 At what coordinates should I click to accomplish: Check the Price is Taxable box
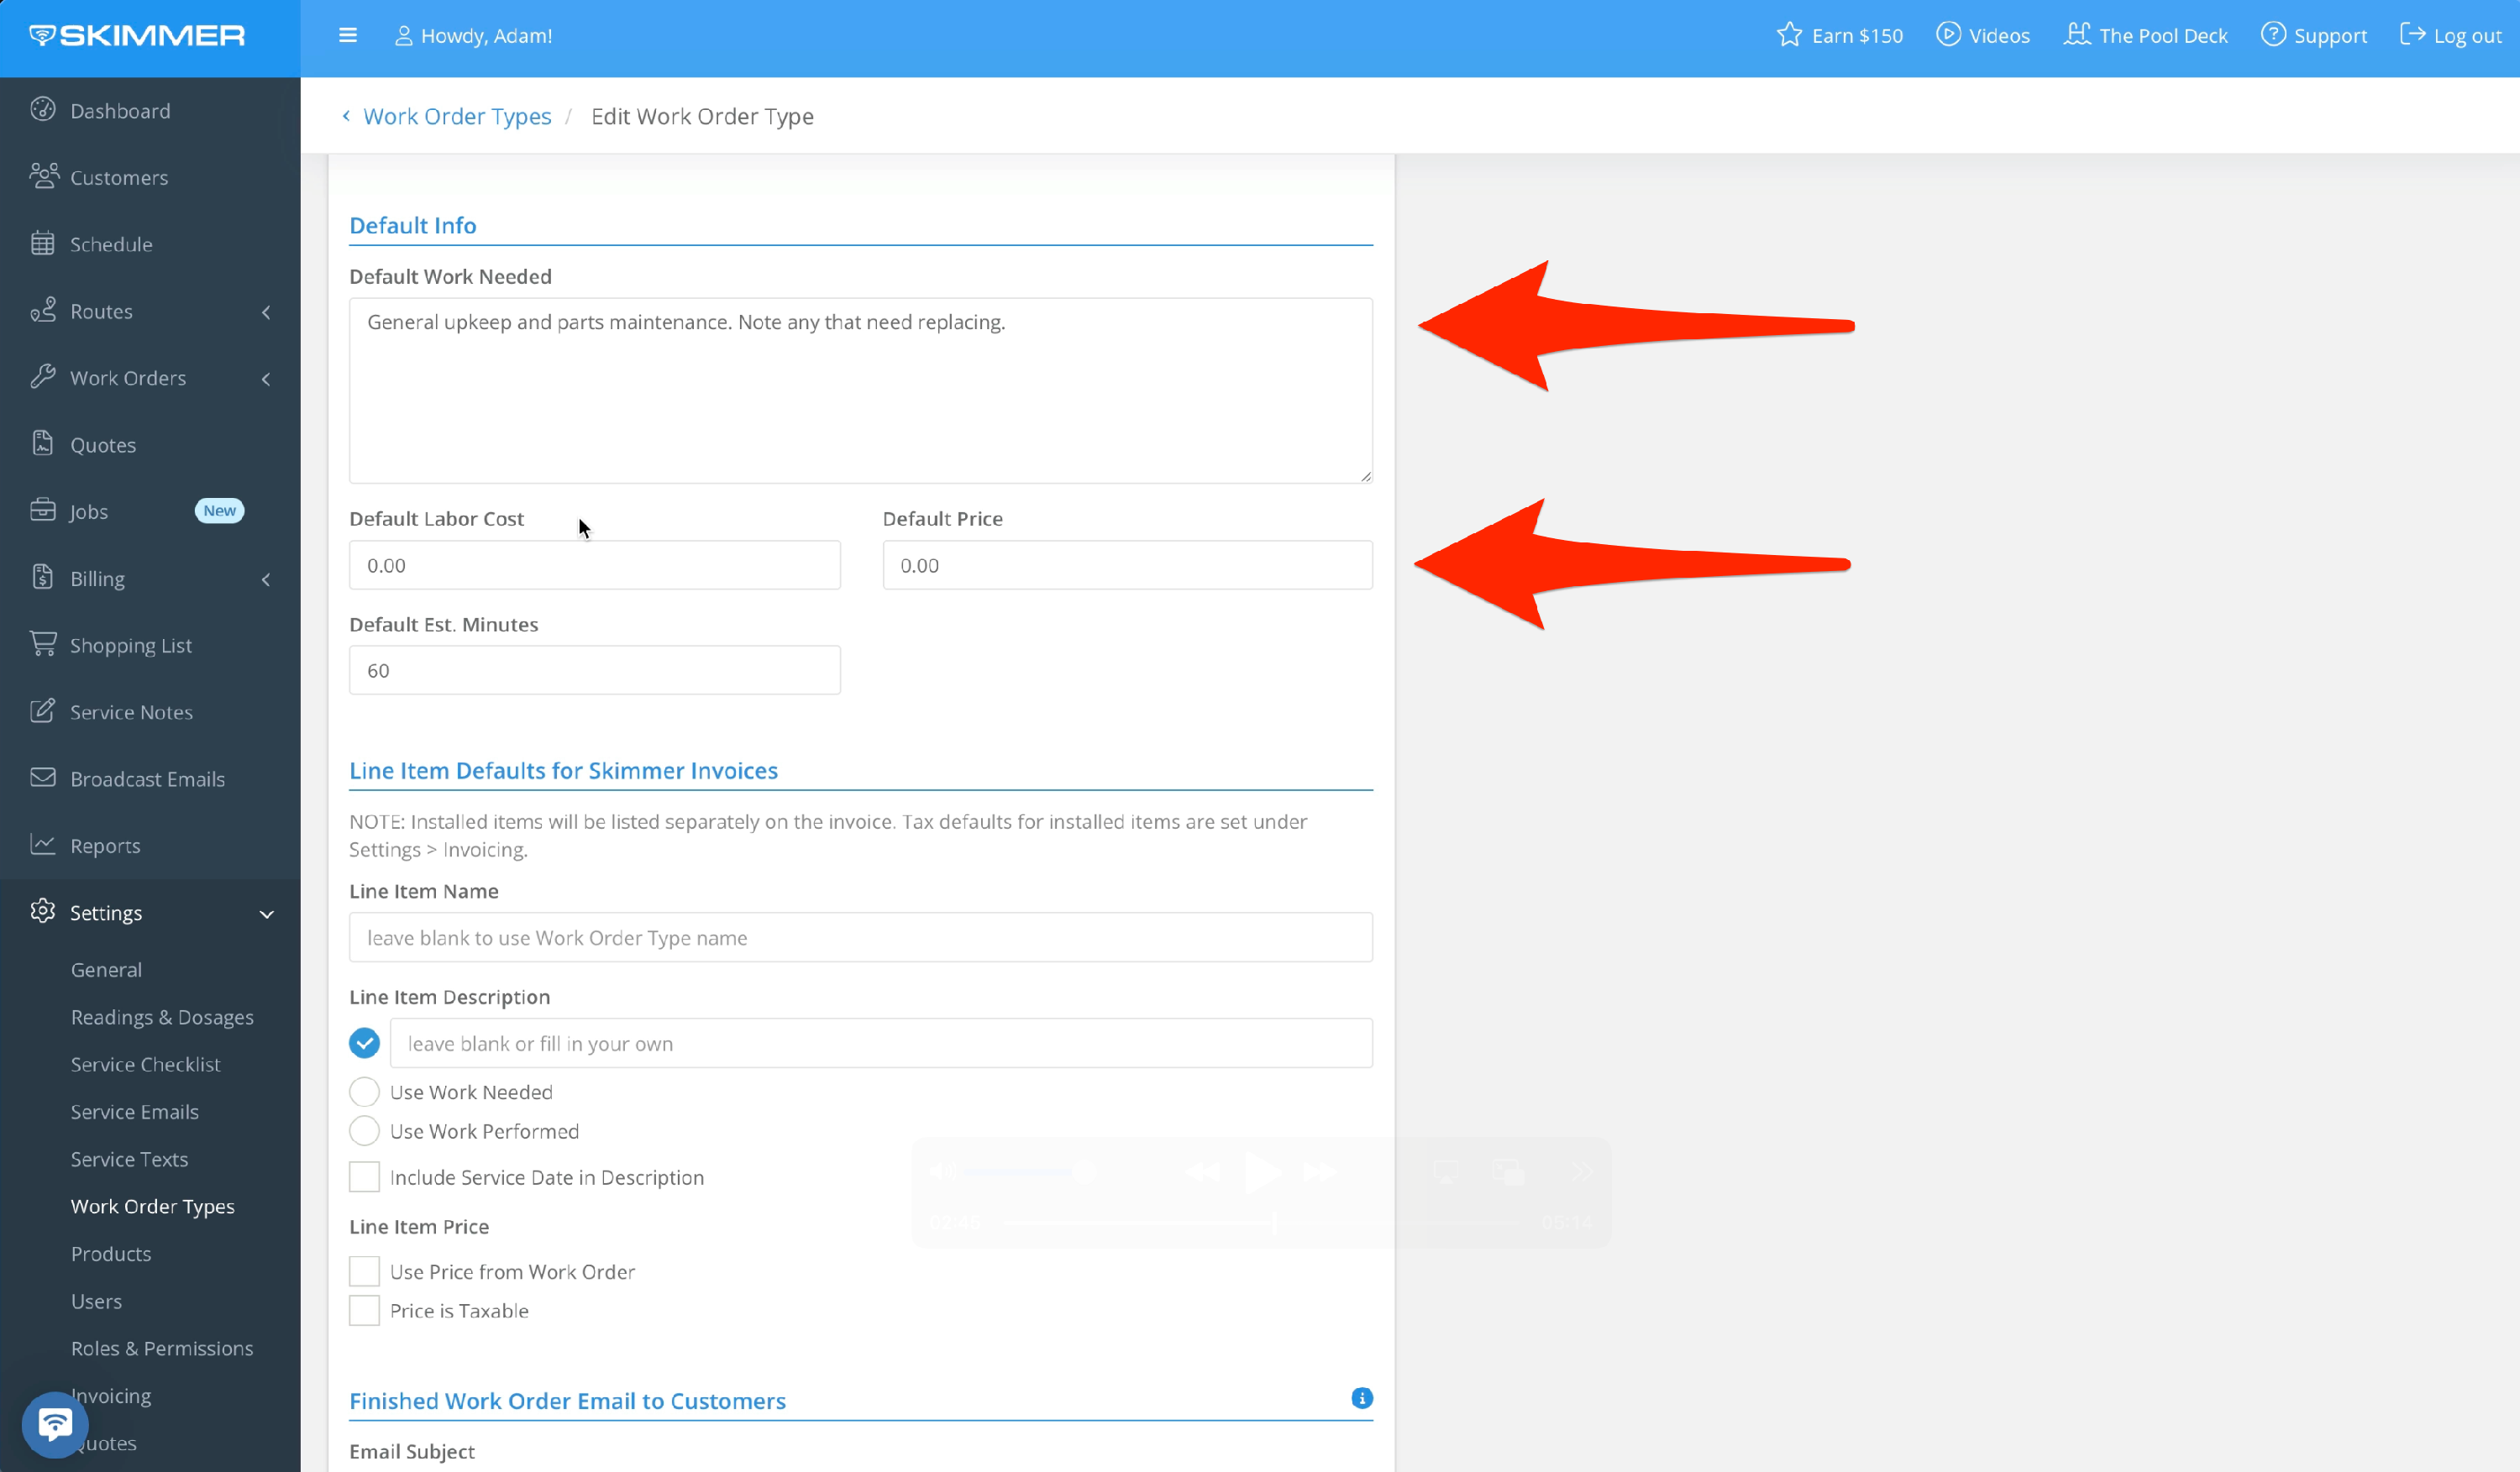[364, 1310]
